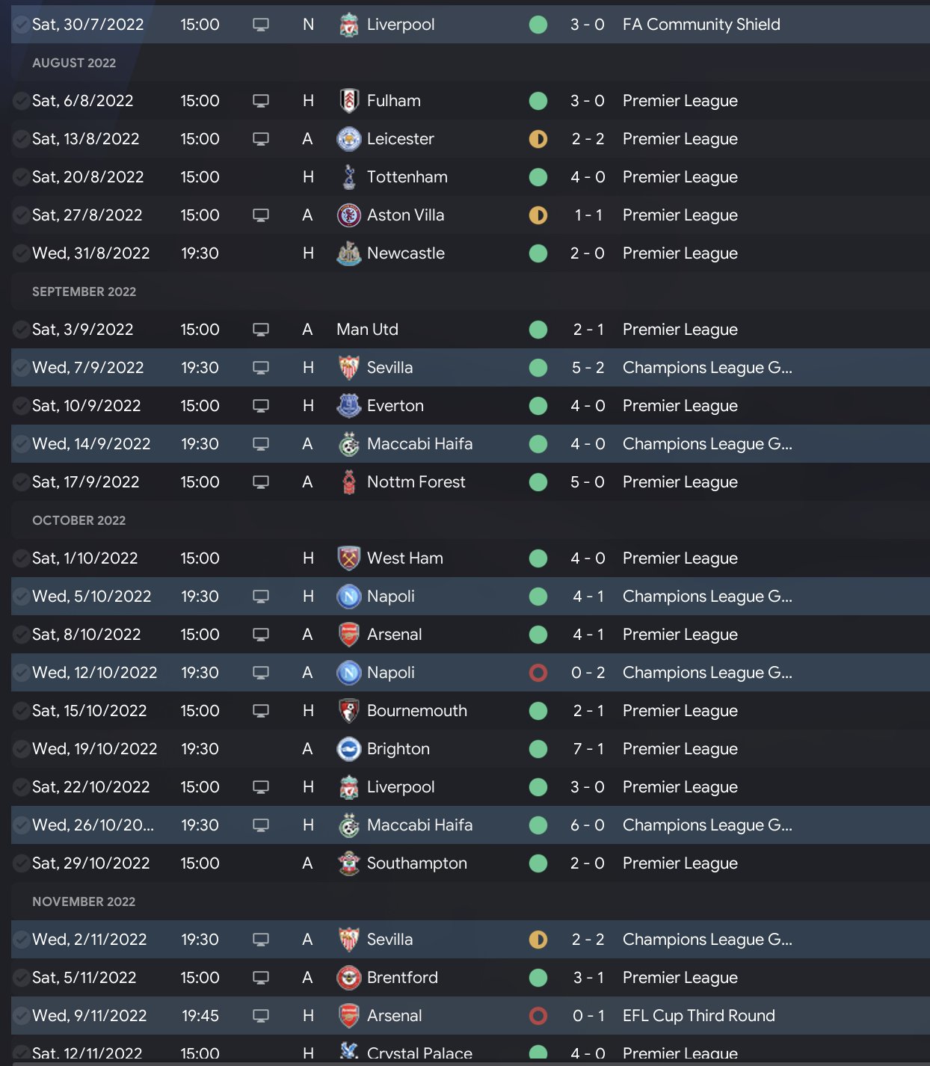Collapse the AUGUST 2022 month section
The width and height of the screenshot is (930, 1066).
(74, 63)
